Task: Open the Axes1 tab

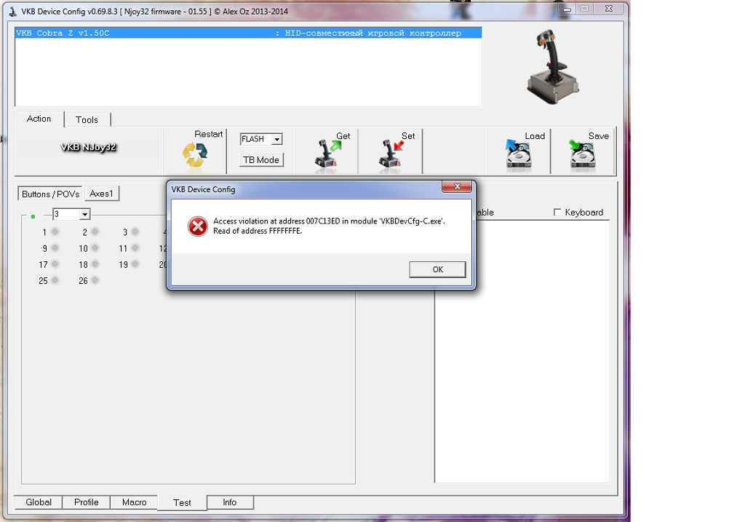Action: click(x=102, y=194)
